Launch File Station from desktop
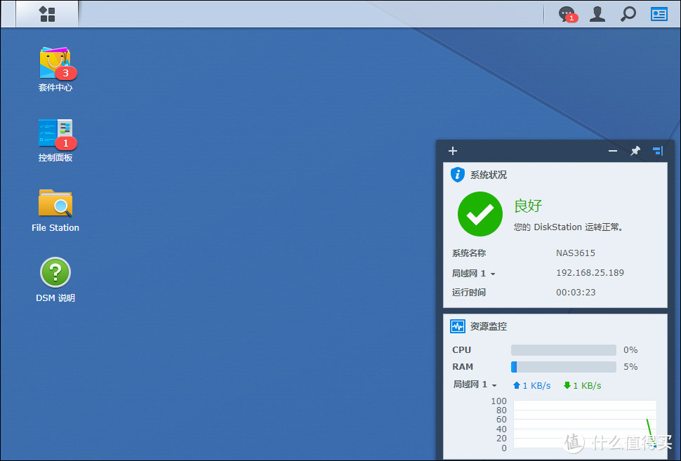The image size is (681, 461). 55,204
